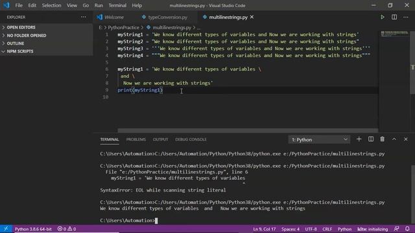Click the terminal prompt input line
415x233 pixels.
[x=129, y=221]
